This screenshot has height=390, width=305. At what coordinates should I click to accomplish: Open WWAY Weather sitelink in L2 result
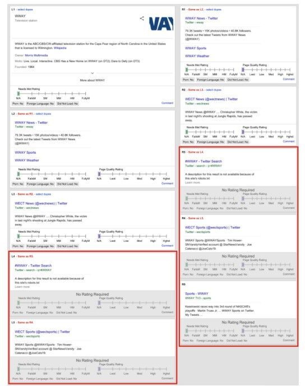[x=27, y=160]
